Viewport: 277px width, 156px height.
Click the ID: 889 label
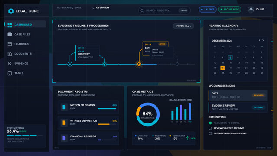click(x=260, y=10)
